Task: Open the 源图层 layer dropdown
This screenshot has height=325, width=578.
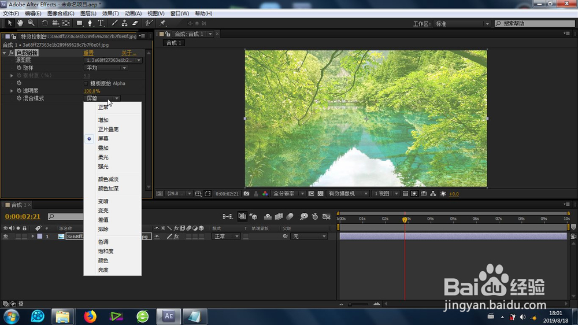Action: pos(113,60)
